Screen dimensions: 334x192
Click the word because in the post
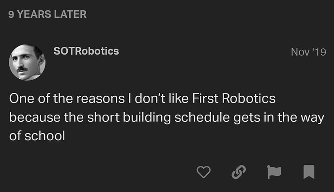(x=35, y=118)
